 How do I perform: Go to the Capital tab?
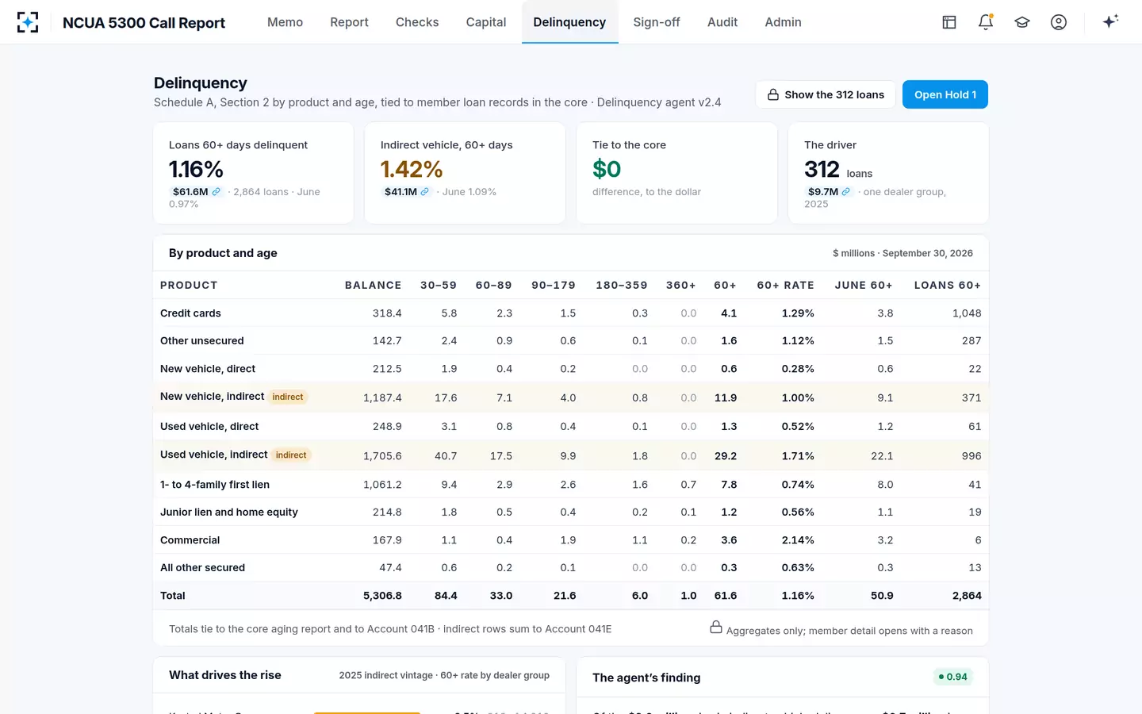486,22
